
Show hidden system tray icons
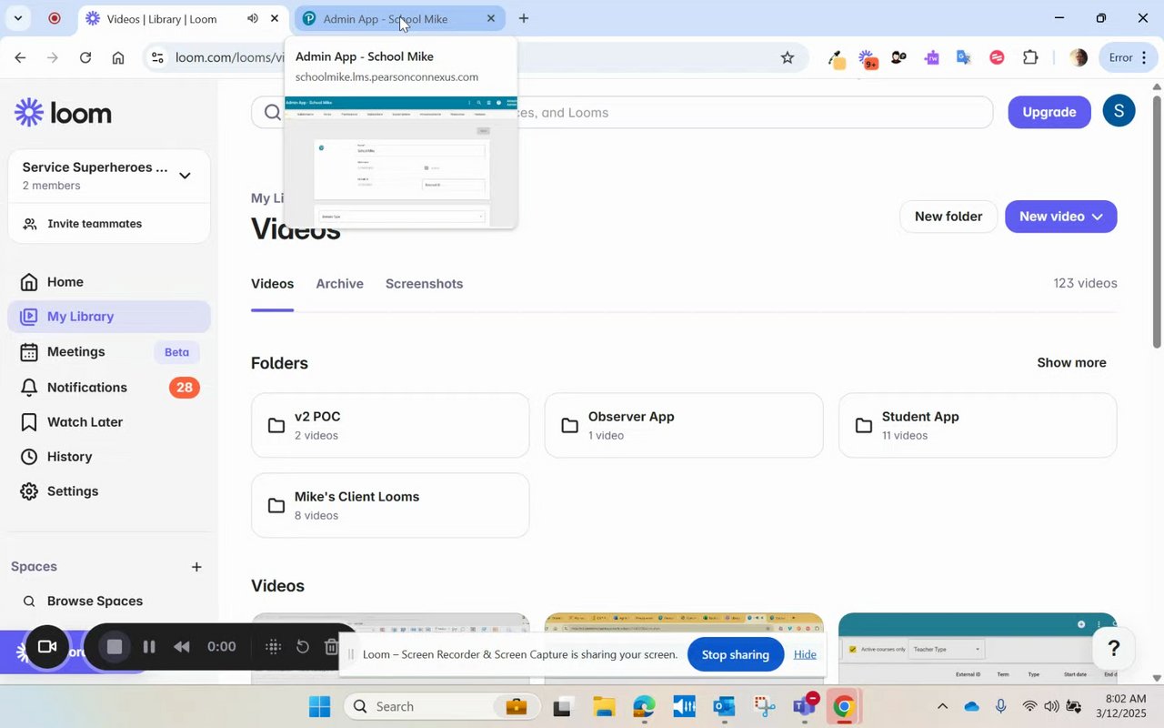pyautogui.click(x=942, y=706)
